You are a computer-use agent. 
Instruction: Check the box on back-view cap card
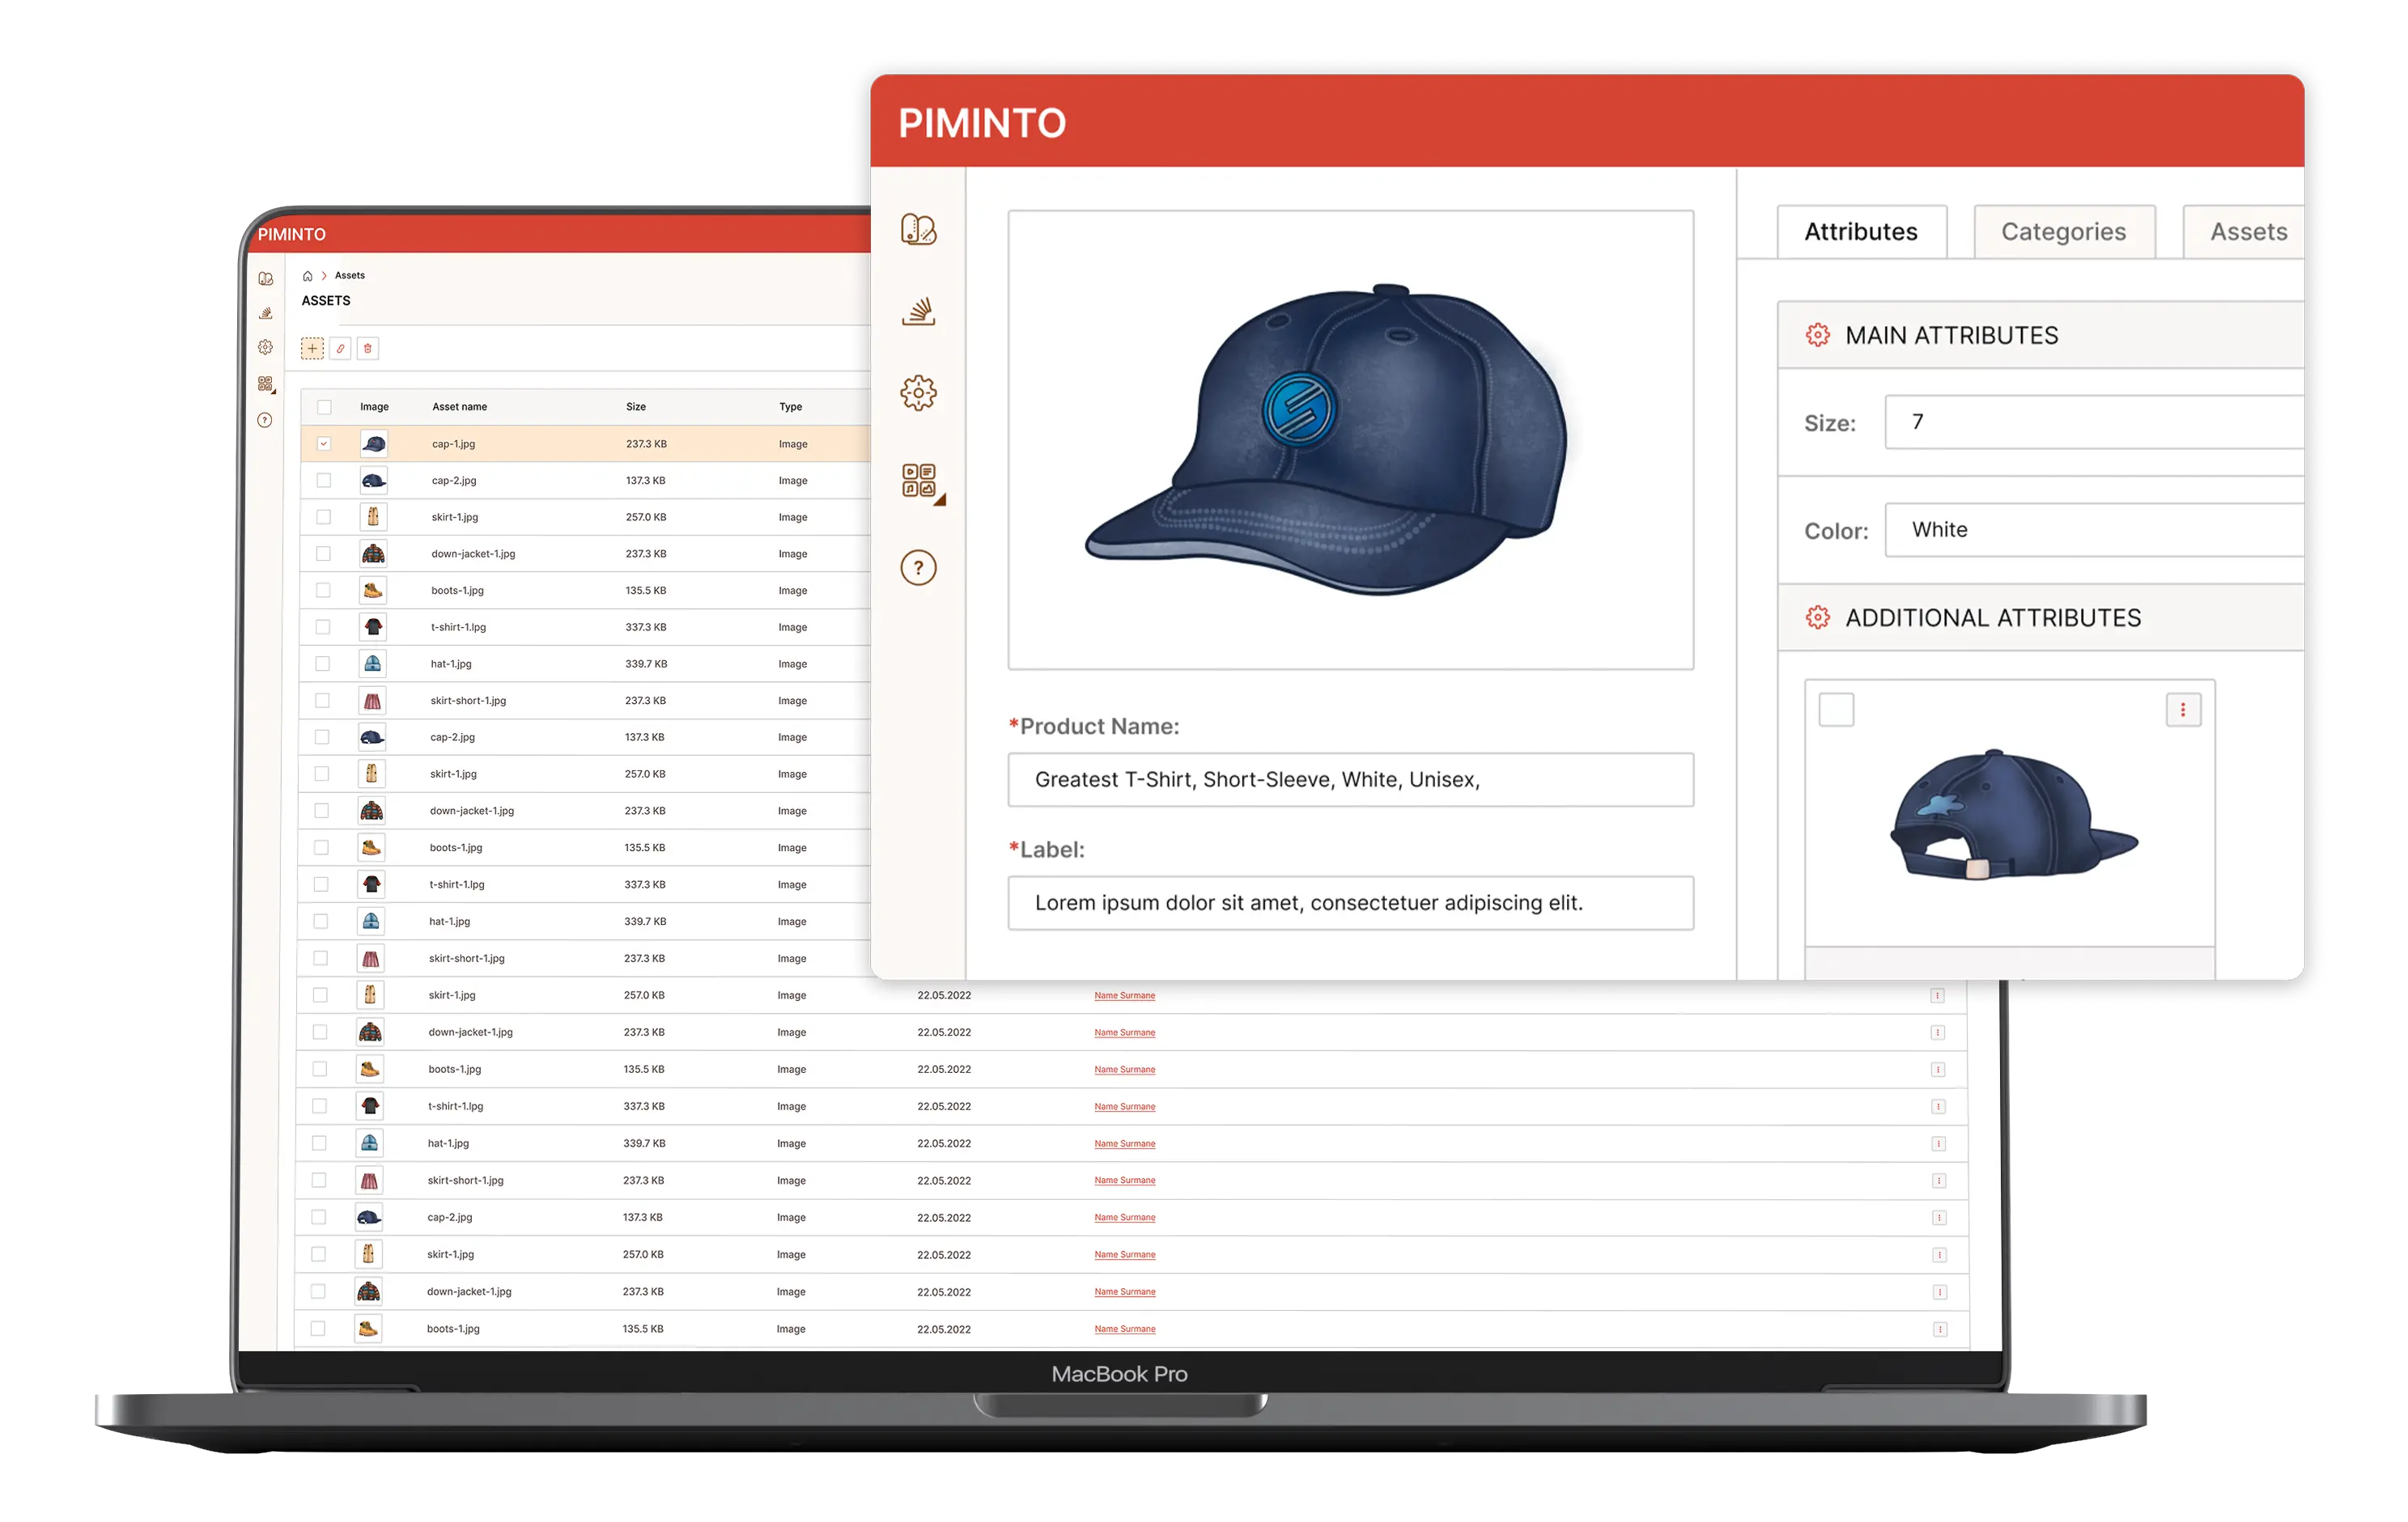tap(1836, 710)
